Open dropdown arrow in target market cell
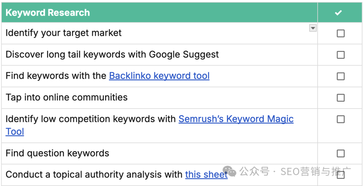The width and height of the screenshot is (363, 186). [313, 28]
